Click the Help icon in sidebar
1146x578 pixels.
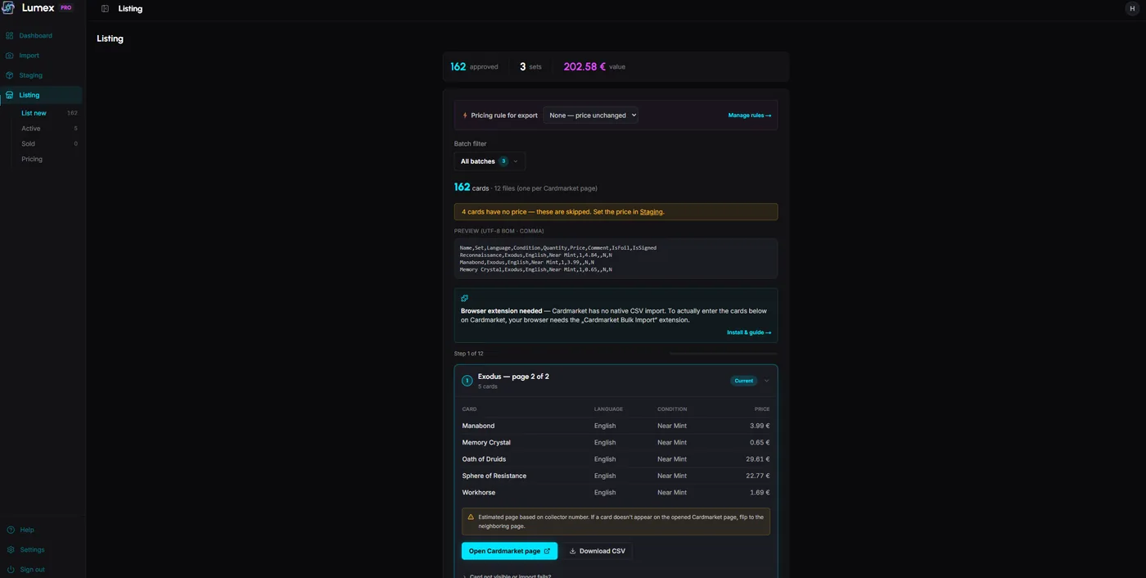[11, 530]
